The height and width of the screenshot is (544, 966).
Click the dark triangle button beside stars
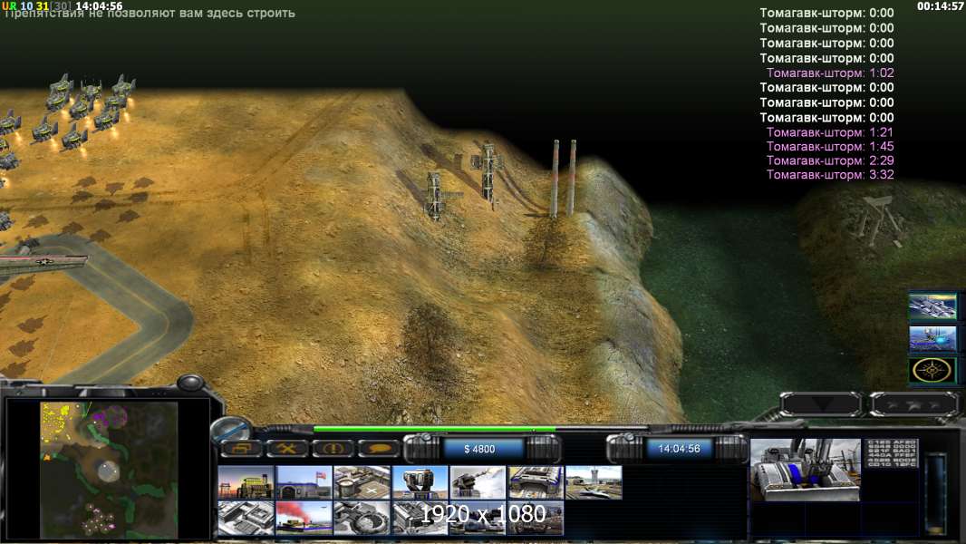tap(821, 404)
